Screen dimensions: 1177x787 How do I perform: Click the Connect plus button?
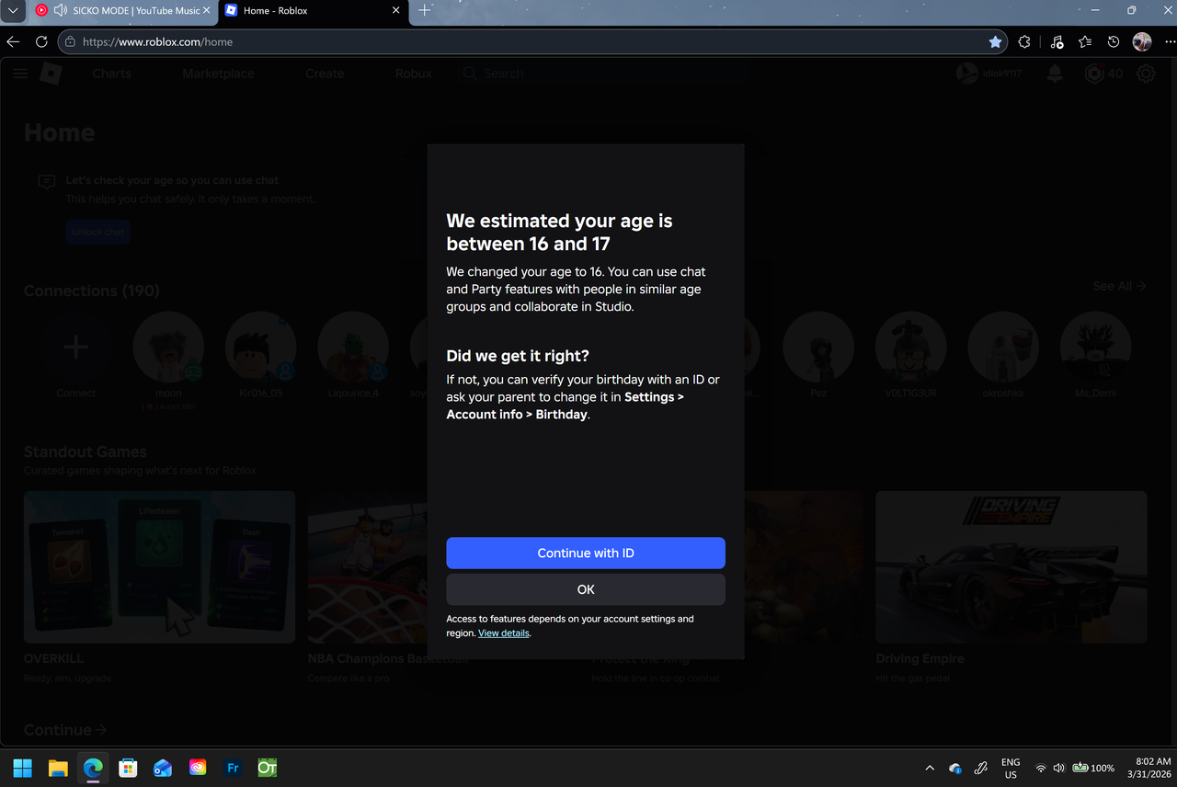[x=76, y=347]
